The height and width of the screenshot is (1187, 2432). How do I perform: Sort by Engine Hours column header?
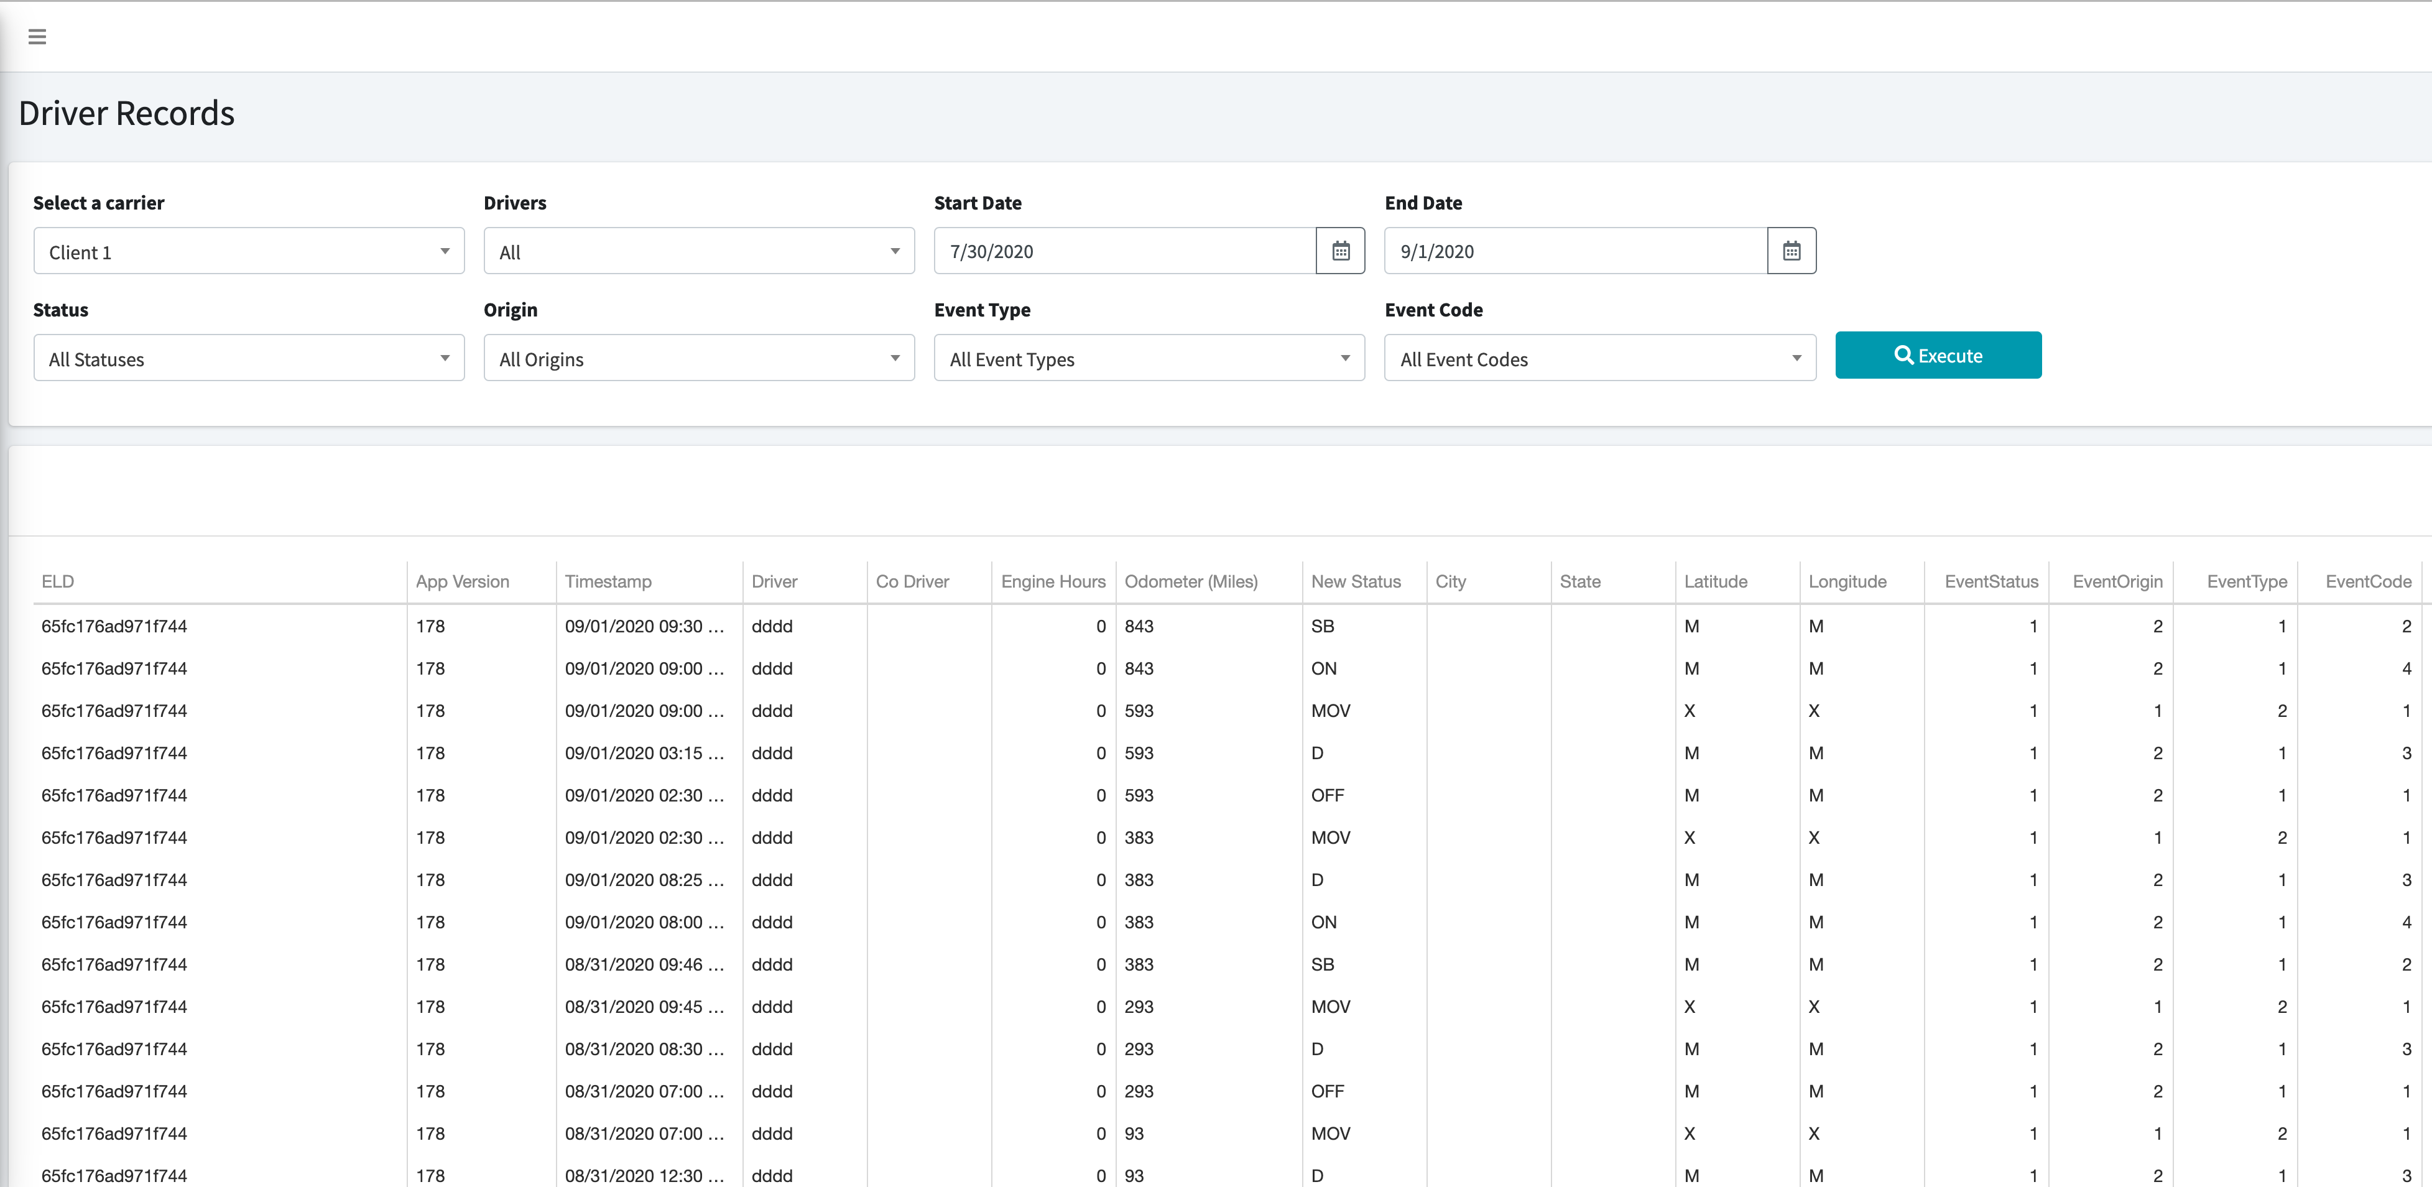(x=1053, y=582)
